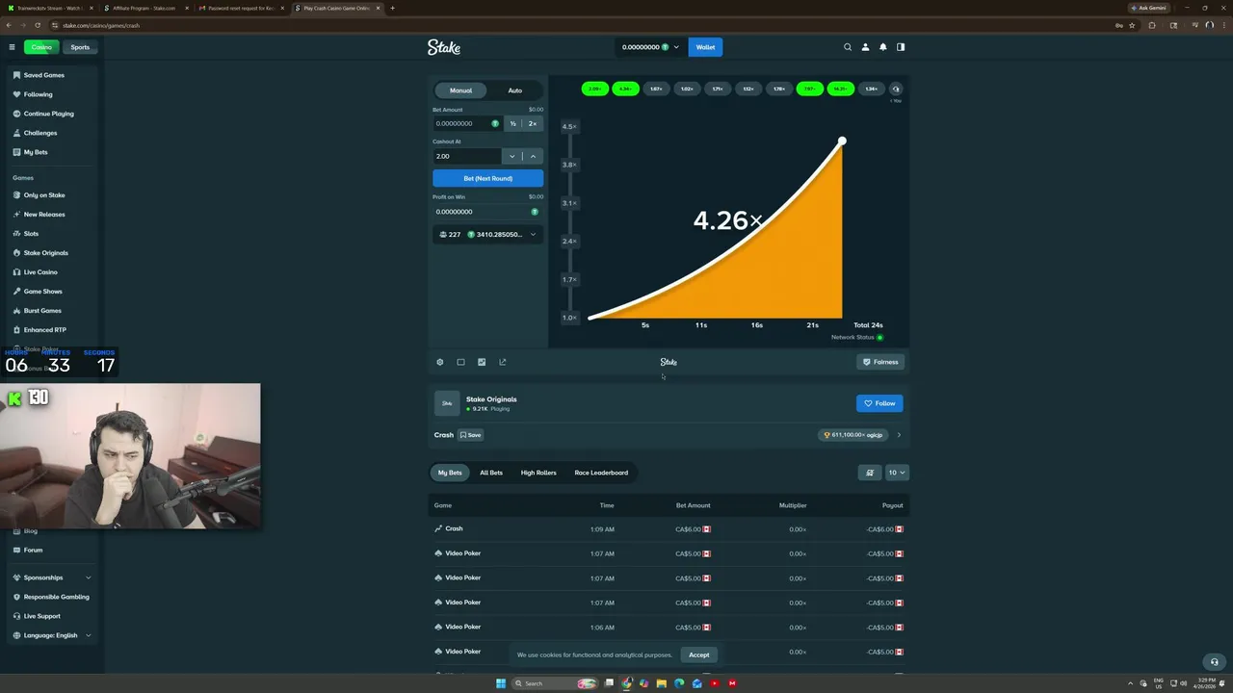The image size is (1233, 693).
Task: Select the All Bets tab
Action: click(491, 473)
